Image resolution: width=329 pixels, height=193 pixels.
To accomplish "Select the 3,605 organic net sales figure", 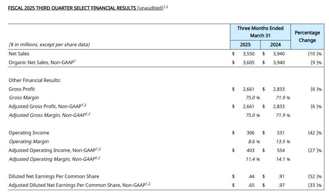I will pyautogui.click(x=249, y=63).
